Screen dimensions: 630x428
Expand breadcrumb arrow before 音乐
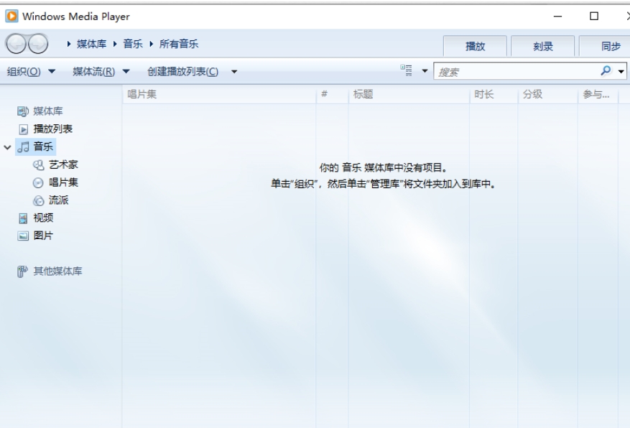pyautogui.click(x=115, y=45)
